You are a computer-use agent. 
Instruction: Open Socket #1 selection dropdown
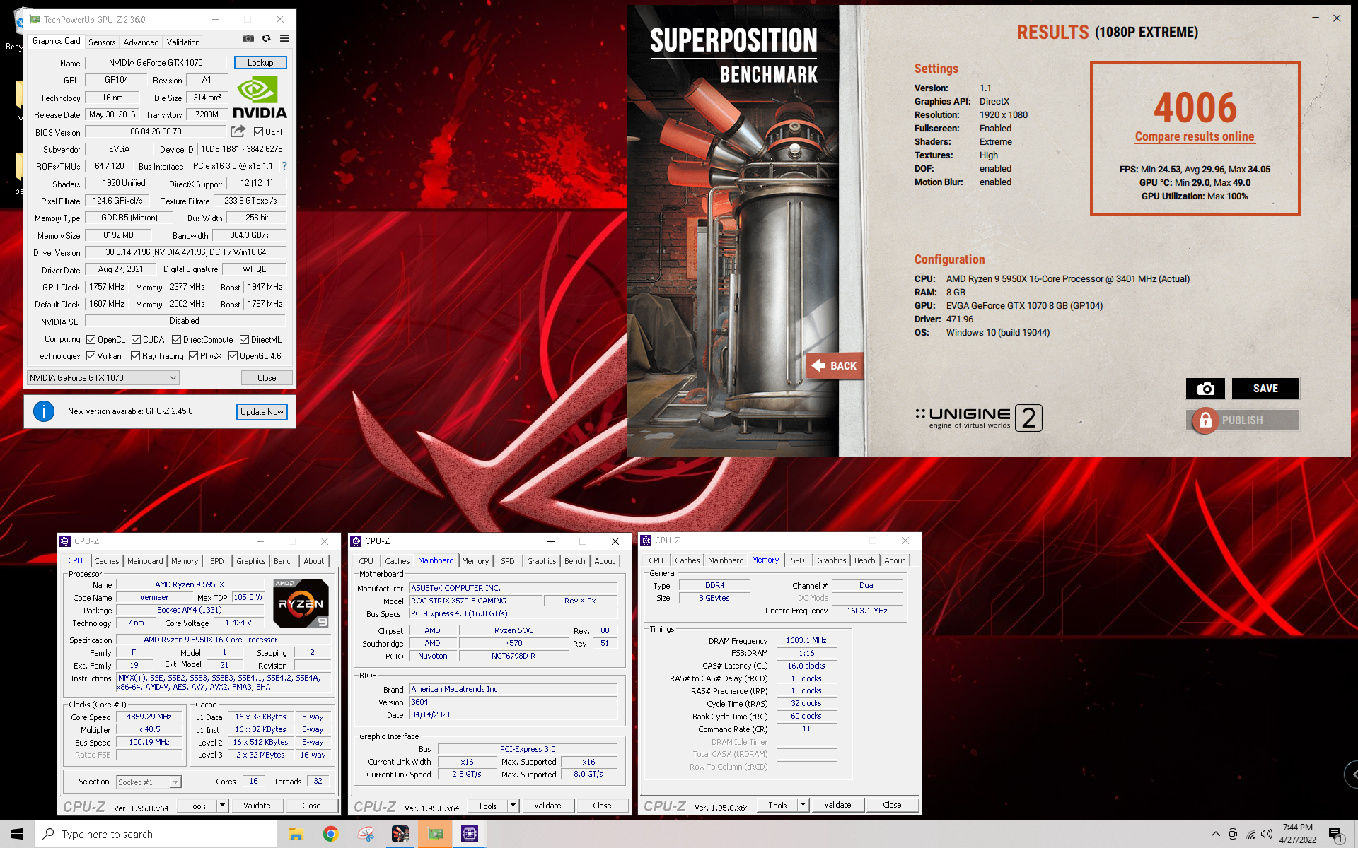(149, 782)
